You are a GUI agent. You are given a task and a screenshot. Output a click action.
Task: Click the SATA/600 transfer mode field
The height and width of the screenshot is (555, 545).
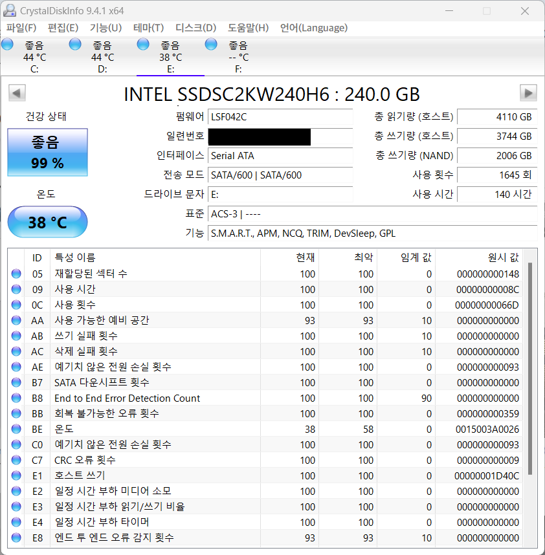point(280,175)
